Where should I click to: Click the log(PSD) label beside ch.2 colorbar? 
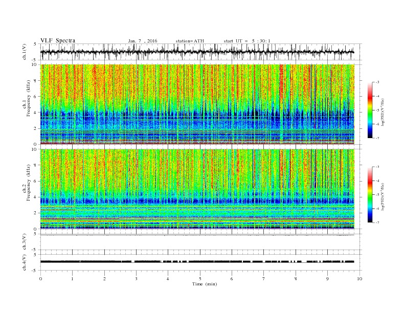pyautogui.click(x=382, y=196)
